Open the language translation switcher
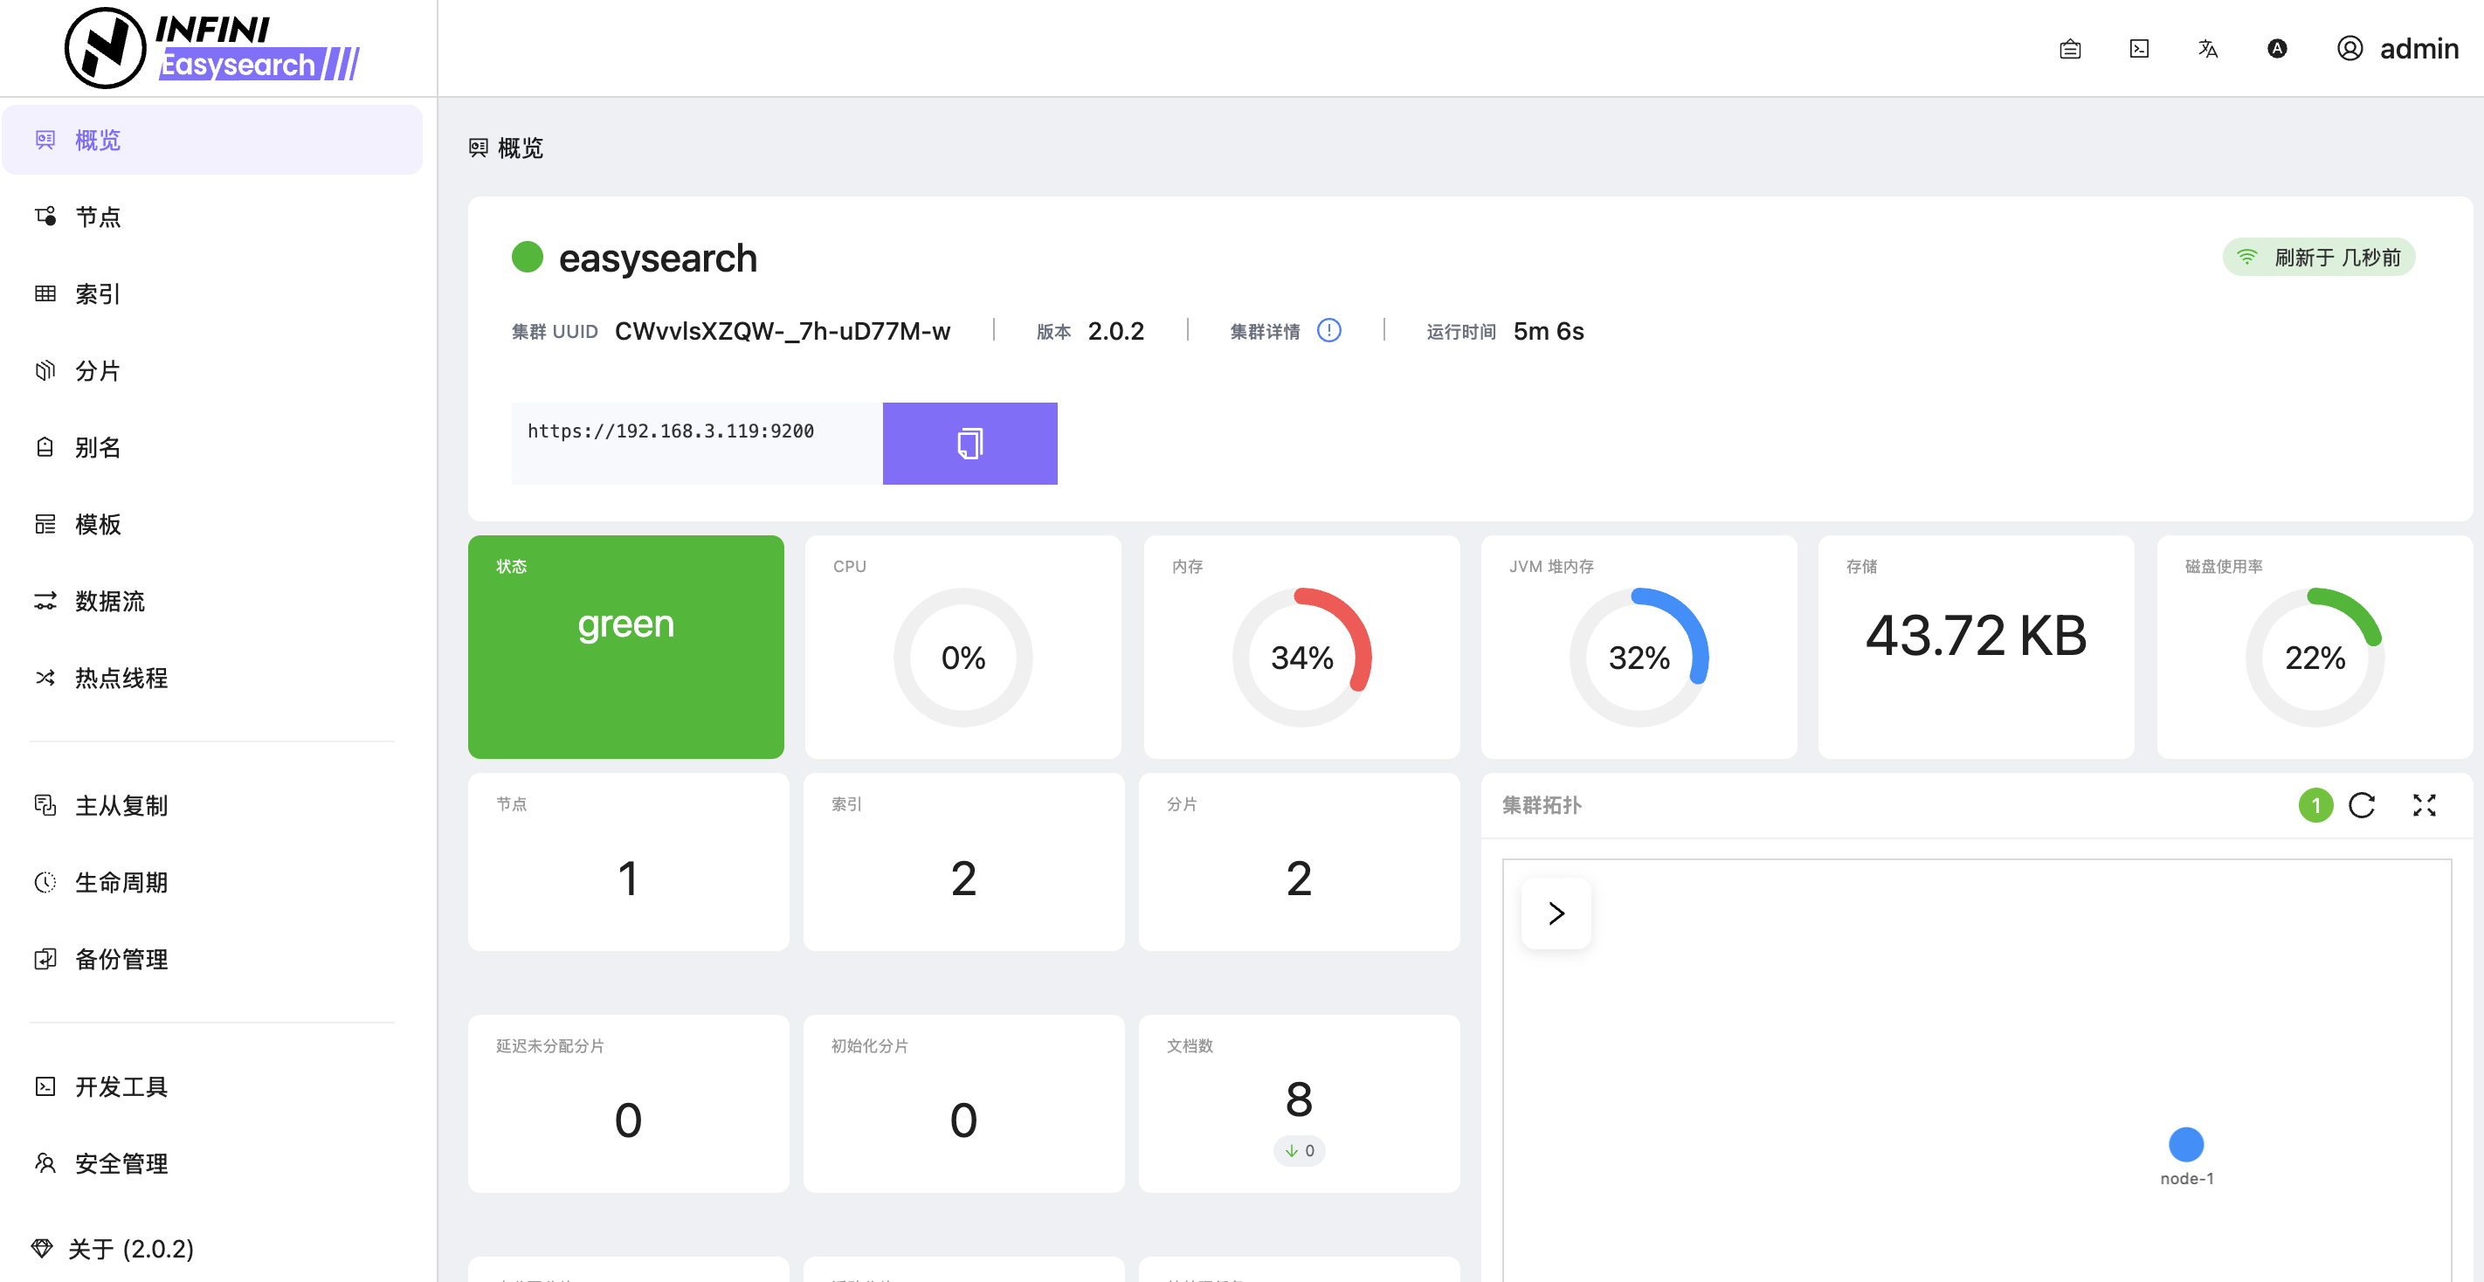The image size is (2484, 1282). point(2207,48)
